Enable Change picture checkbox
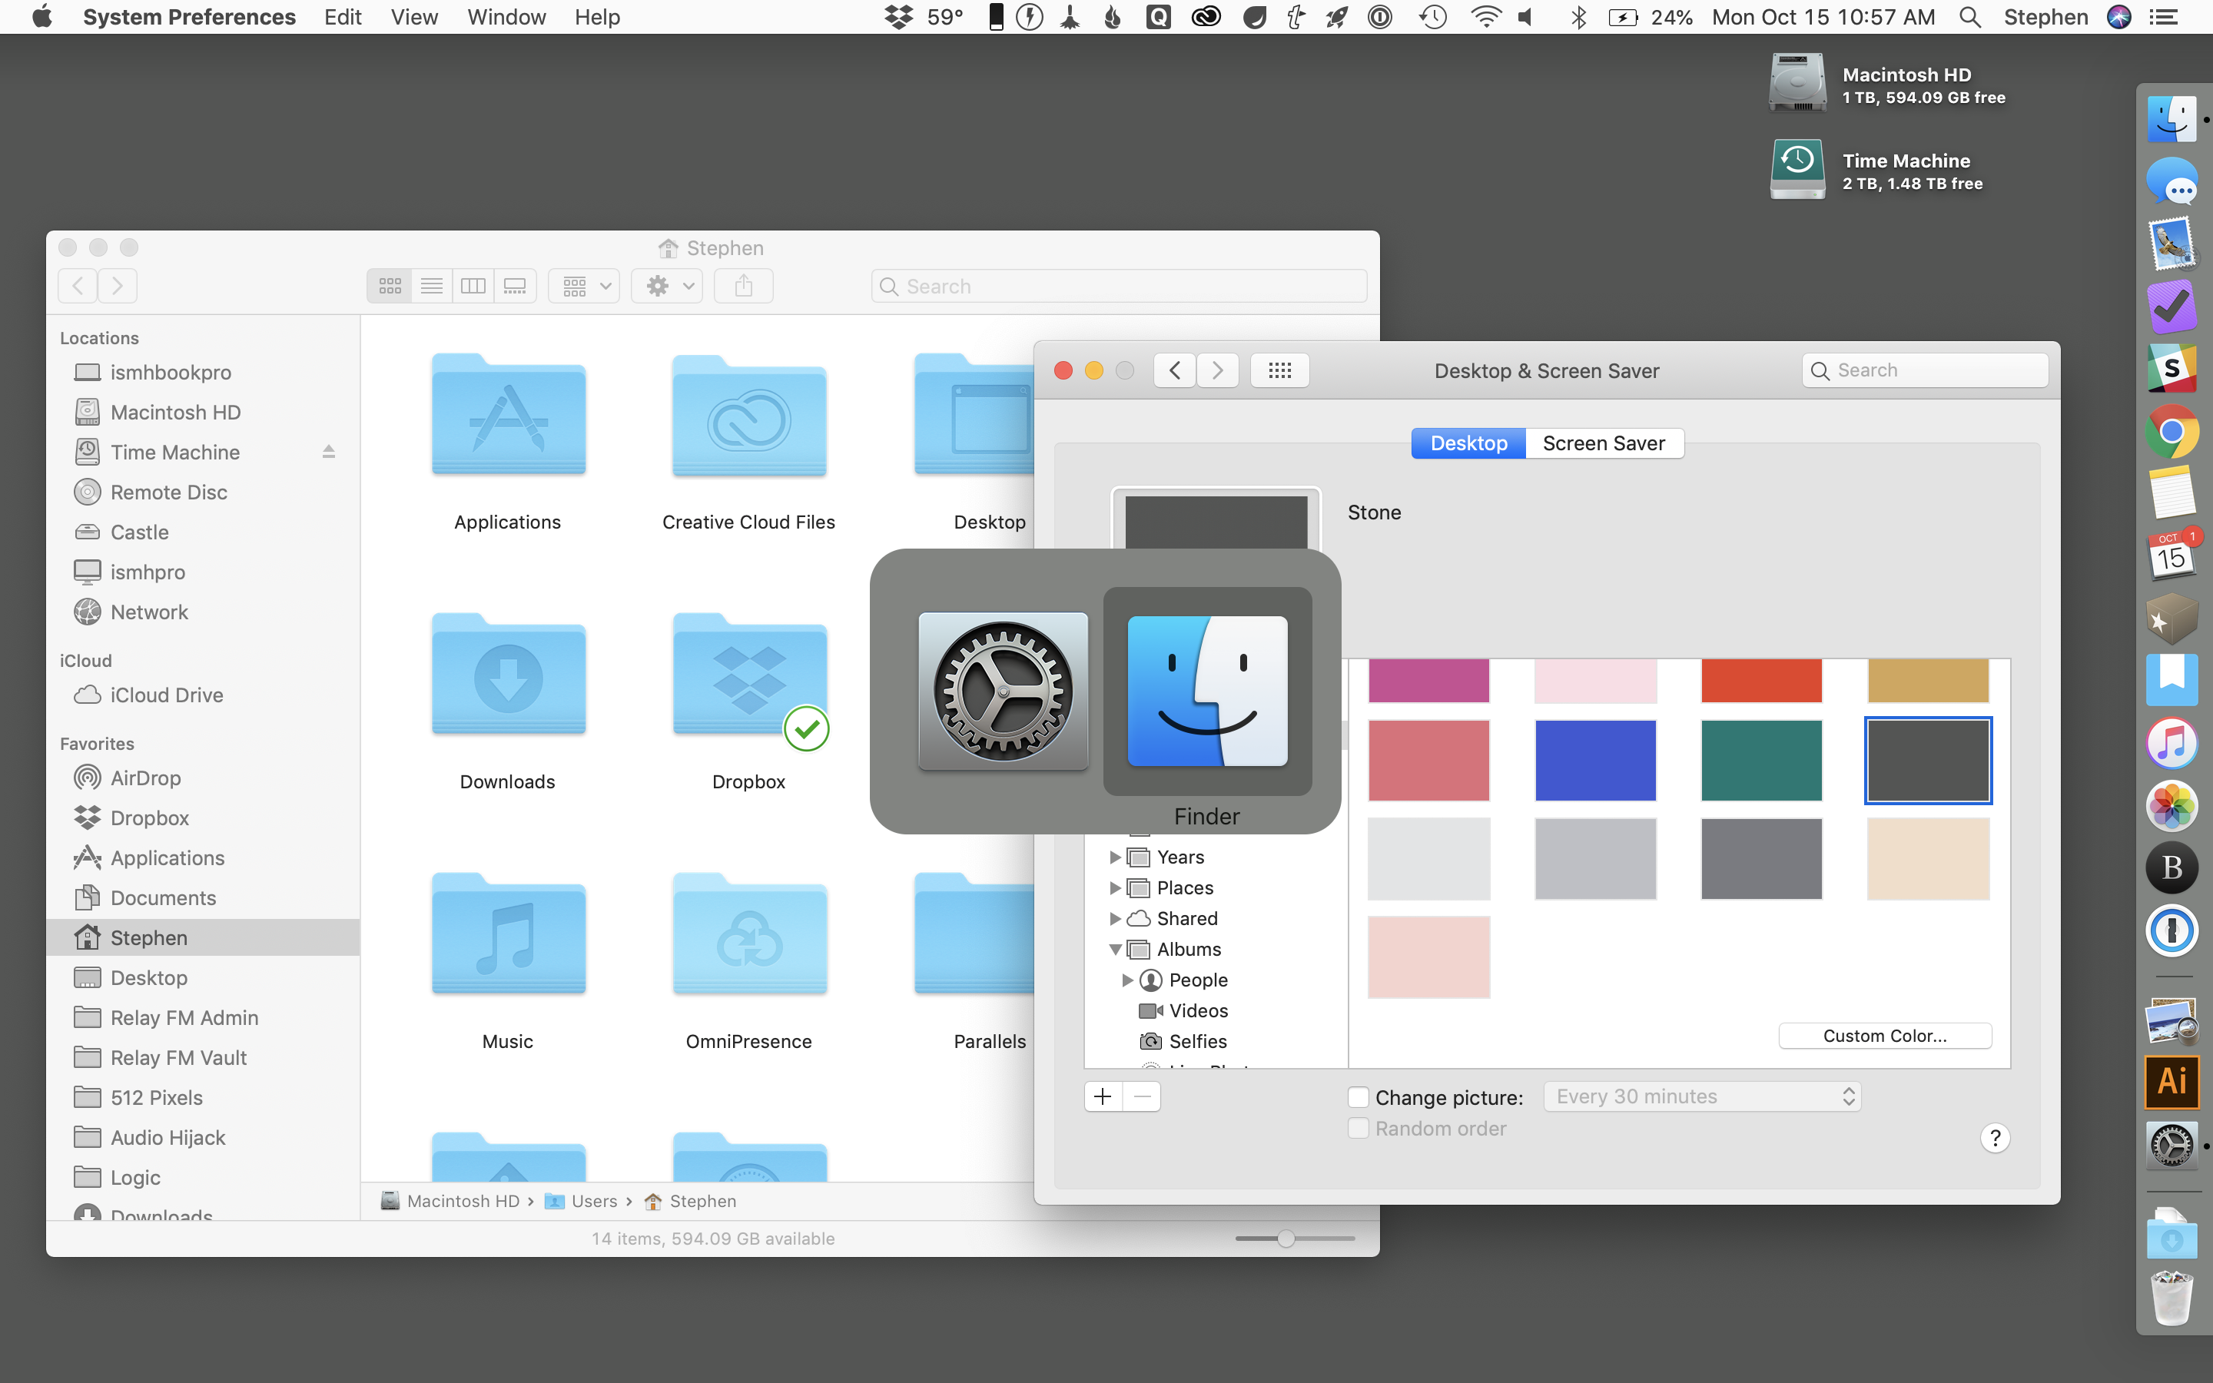This screenshot has width=2213, height=1383. pyautogui.click(x=1358, y=1096)
